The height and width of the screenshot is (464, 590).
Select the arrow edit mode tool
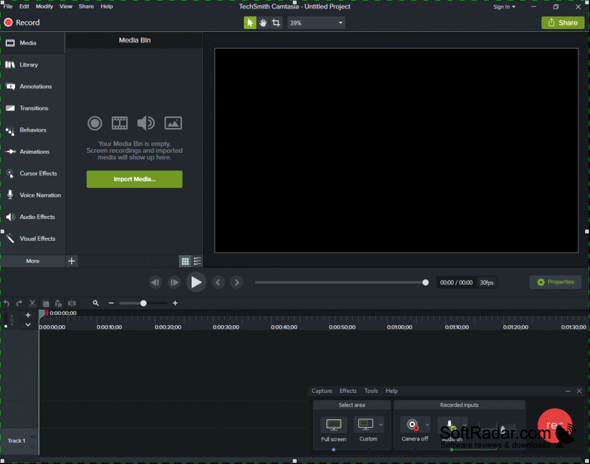(250, 23)
